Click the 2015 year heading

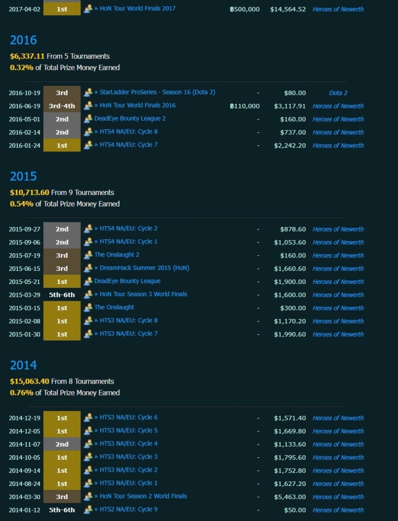pyautogui.click(x=23, y=177)
